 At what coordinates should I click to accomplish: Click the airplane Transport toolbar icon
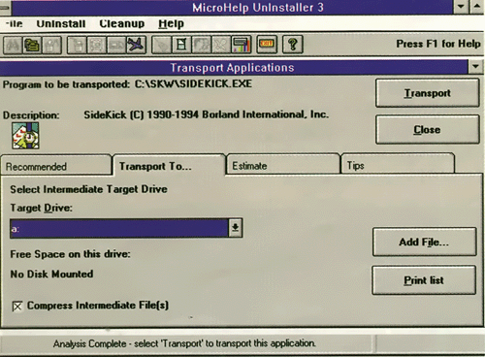[x=136, y=45]
